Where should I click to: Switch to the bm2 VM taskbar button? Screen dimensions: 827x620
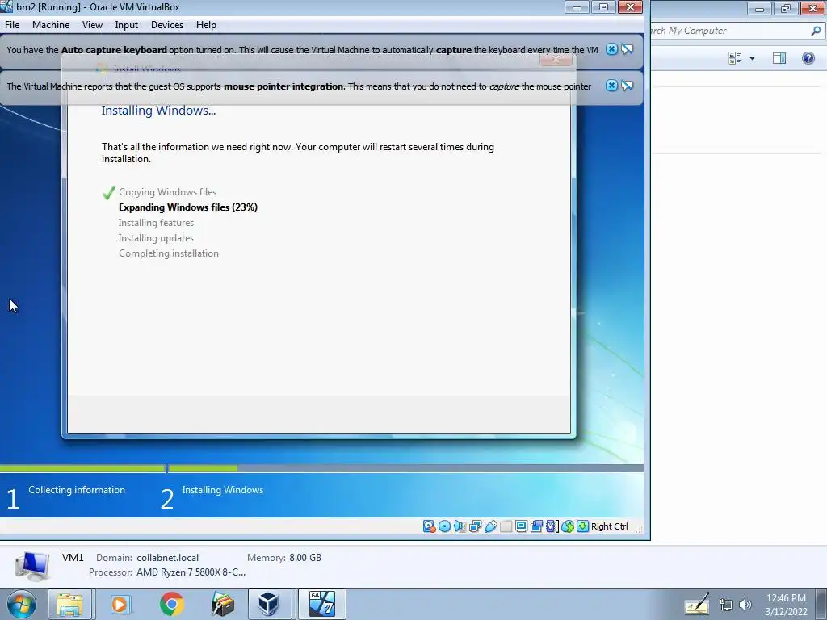[x=322, y=604]
